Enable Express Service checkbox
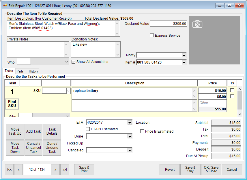 tap(152, 36)
